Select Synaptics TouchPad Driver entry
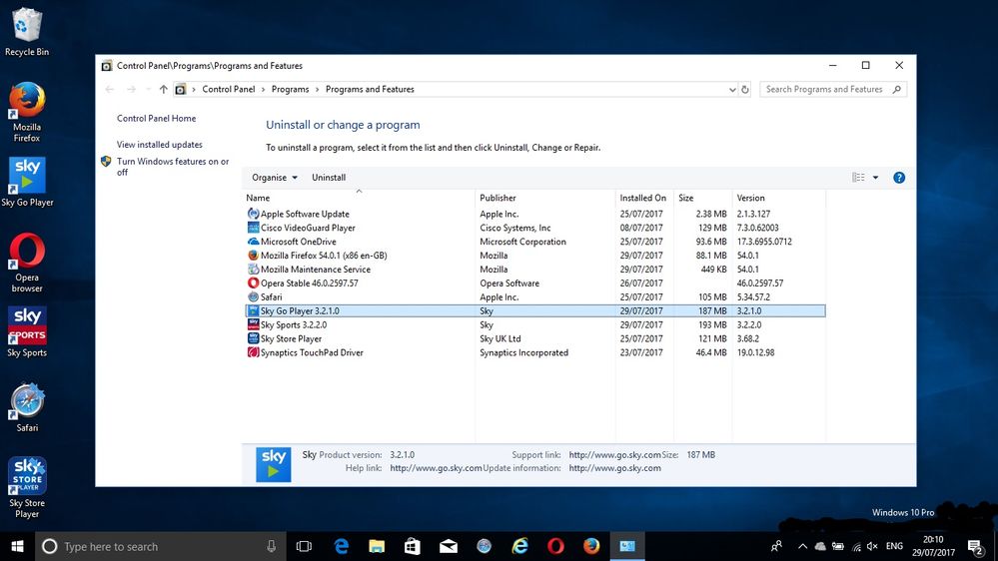Screen dimensions: 998x561 (535, 353)
